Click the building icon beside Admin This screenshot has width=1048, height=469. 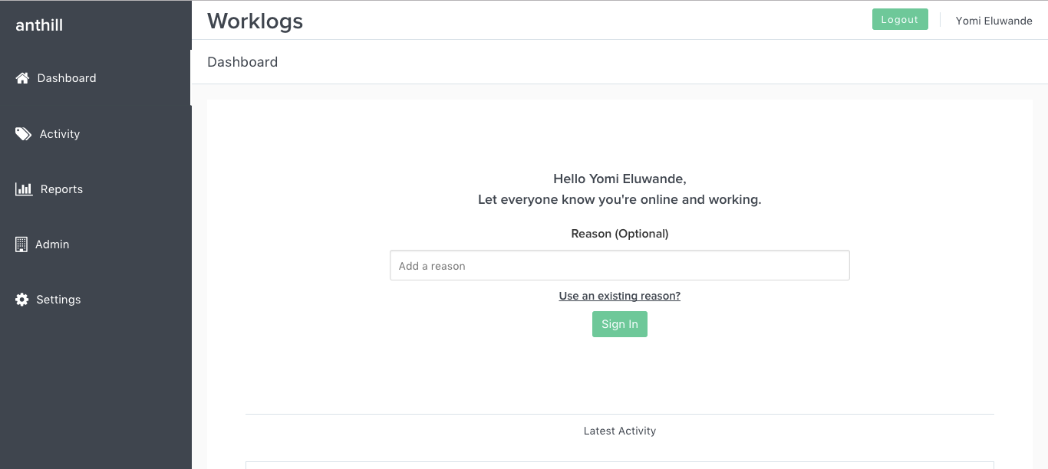click(x=21, y=244)
